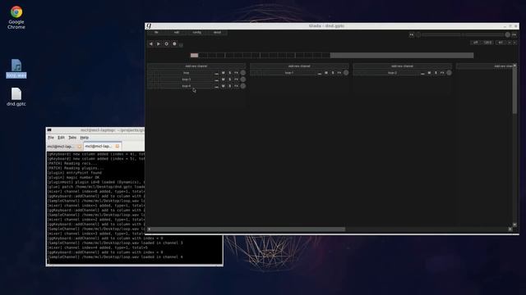Mute the loop-4 channel
The width and height of the screenshot is (526, 295).
[x=223, y=86]
